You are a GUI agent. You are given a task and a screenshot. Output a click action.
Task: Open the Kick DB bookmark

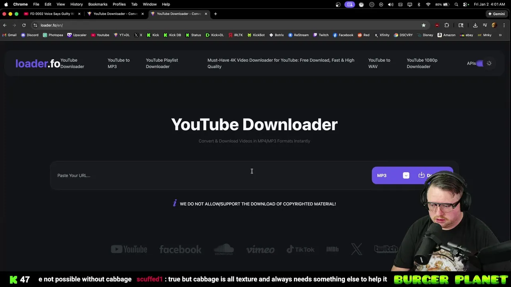172,35
